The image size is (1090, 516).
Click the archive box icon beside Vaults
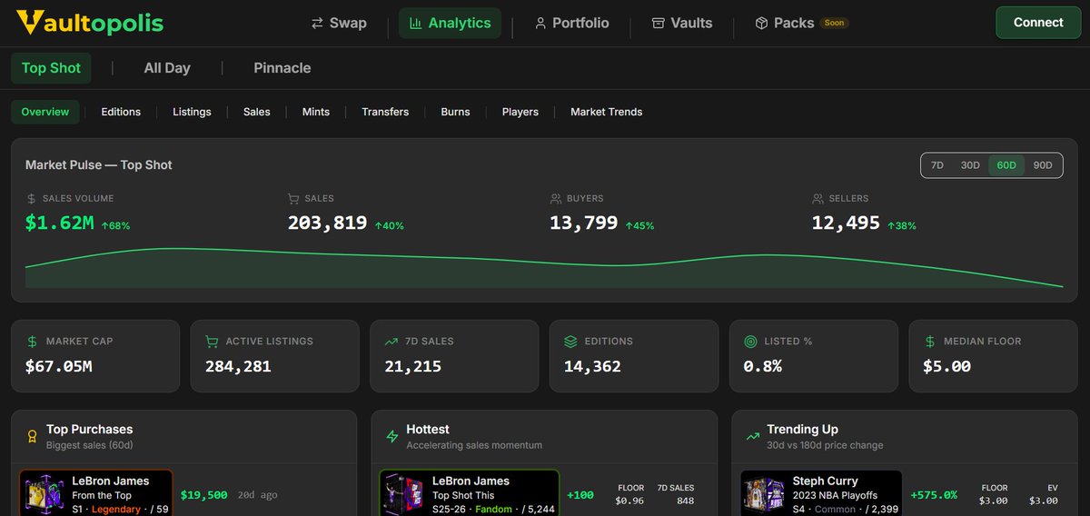click(658, 23)
